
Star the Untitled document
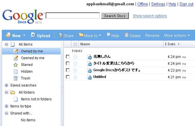pyautogui.click(x=75, y=77)
